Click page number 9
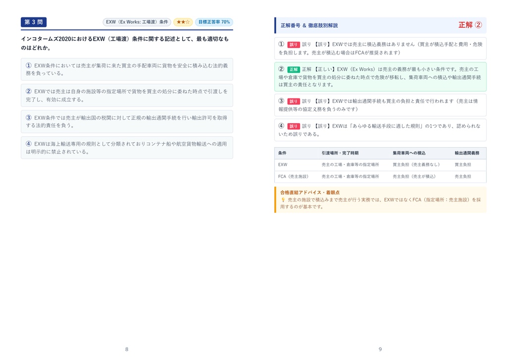This screenshot has height=360, width=507. (x=380, y=349)
